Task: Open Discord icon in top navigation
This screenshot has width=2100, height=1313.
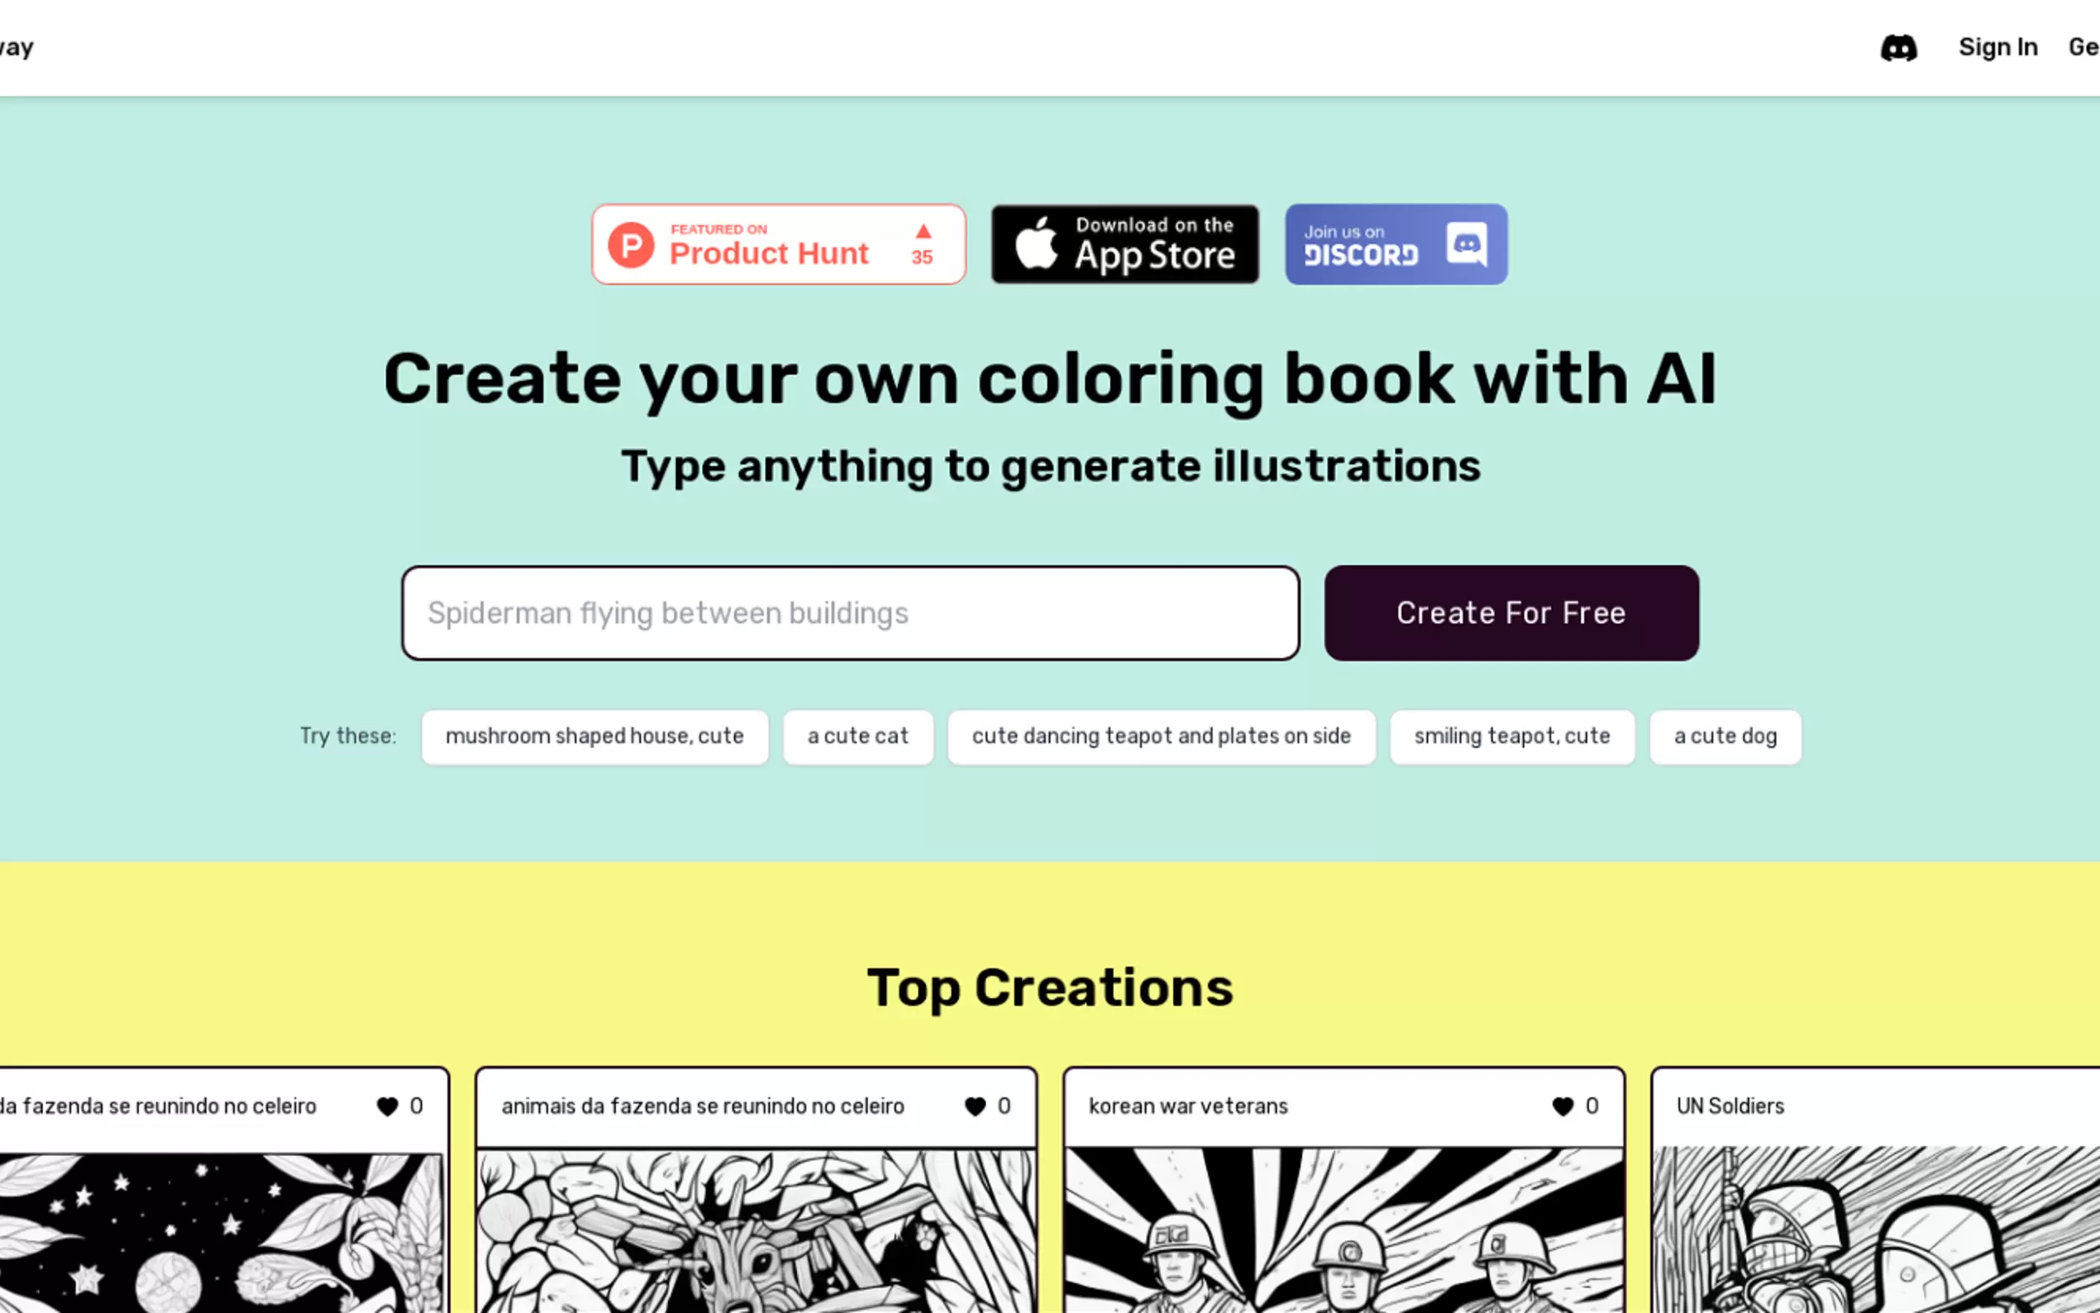Action: [x=1897, y=48]
